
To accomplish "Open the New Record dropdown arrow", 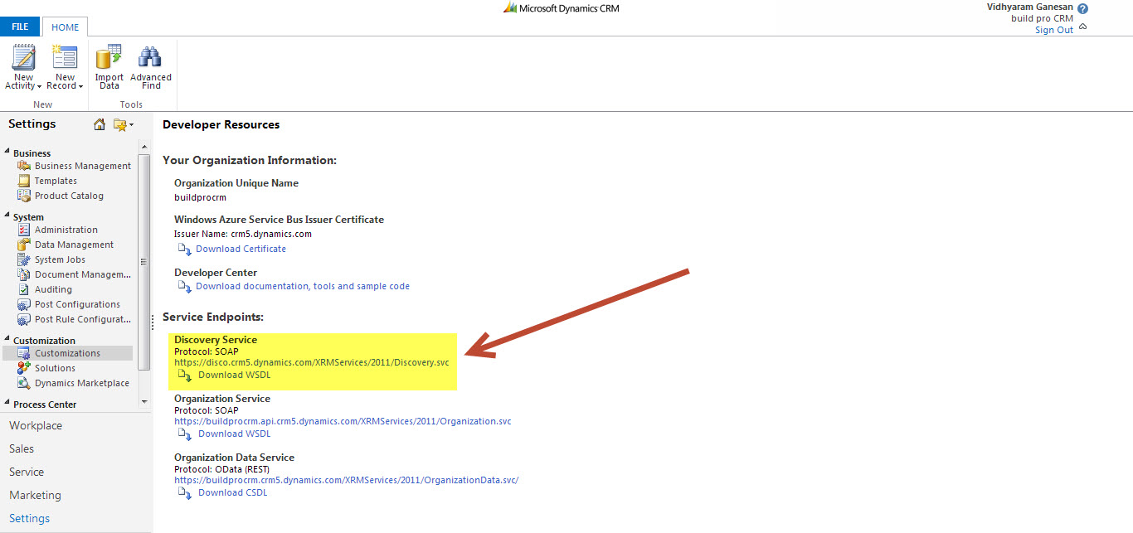I will coord(80,86).
